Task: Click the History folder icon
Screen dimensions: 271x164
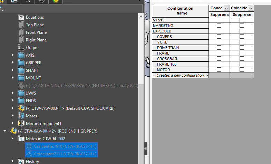Action: [x=21, y=162]
